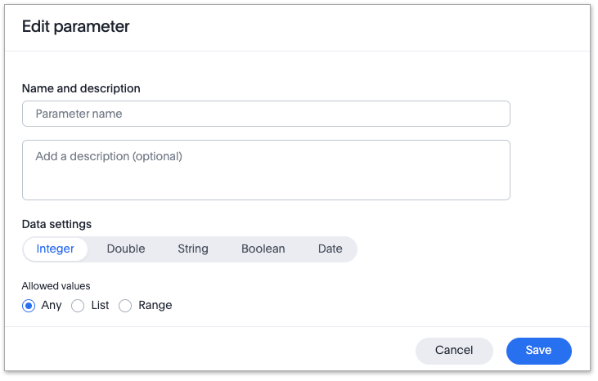
Task: Click the 'Name and description' heading
Action: point(81,88)
